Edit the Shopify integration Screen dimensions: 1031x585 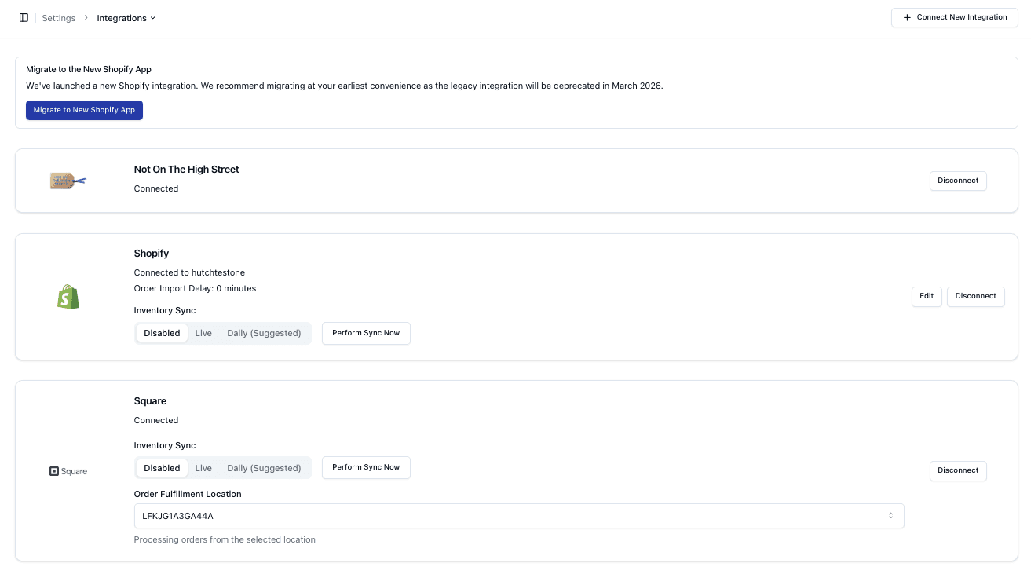tap(927, 296)
